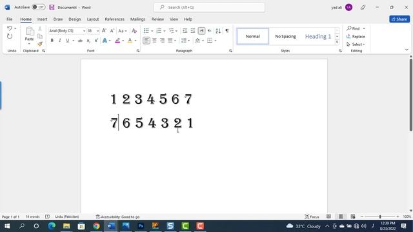Align paragraph text to the right
The height and width of the screenshot is (232, 413).
[x=162, y=41]
